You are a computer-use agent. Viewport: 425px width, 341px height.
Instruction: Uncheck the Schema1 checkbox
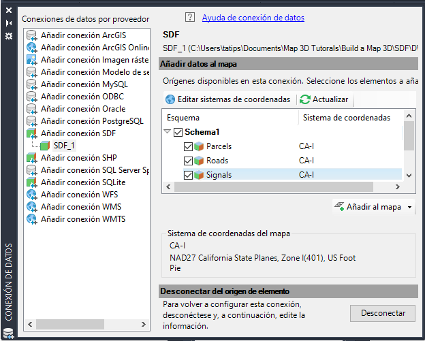(178, 132)
